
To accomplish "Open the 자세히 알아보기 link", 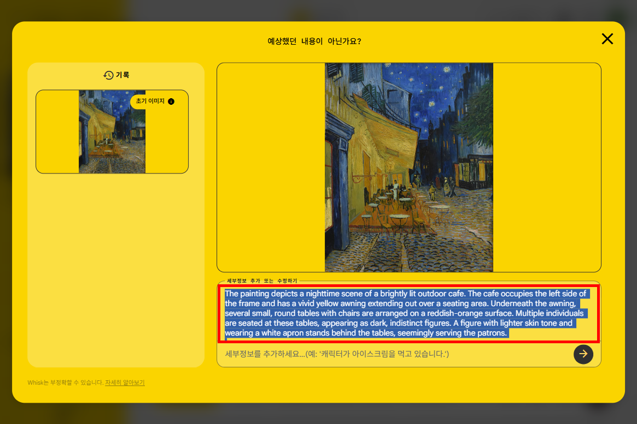I will pyautogui.click(x=125, y=382).
